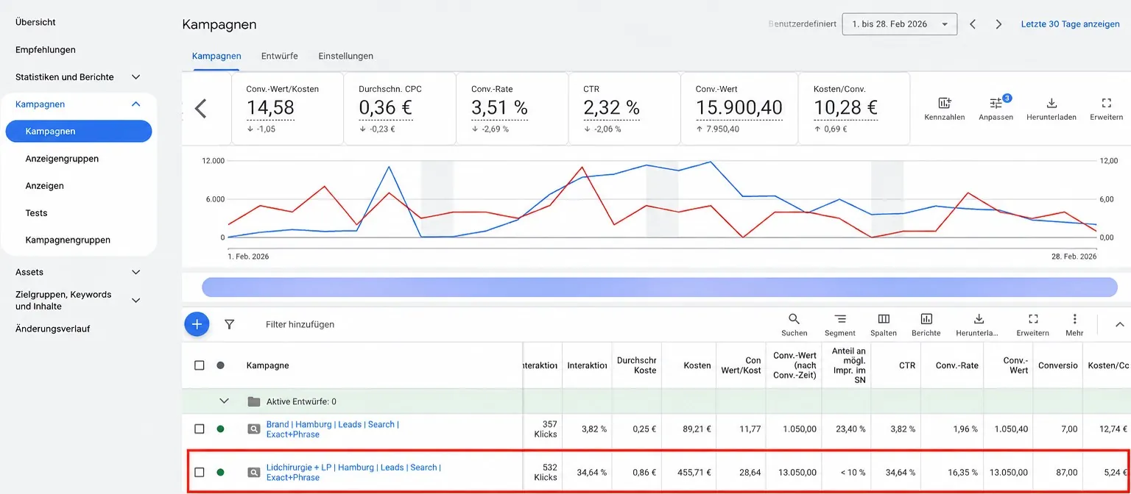Open the Segment icon in table toolbar
The height and width of the screenshot is (494, 1131).
coord(840,319)
